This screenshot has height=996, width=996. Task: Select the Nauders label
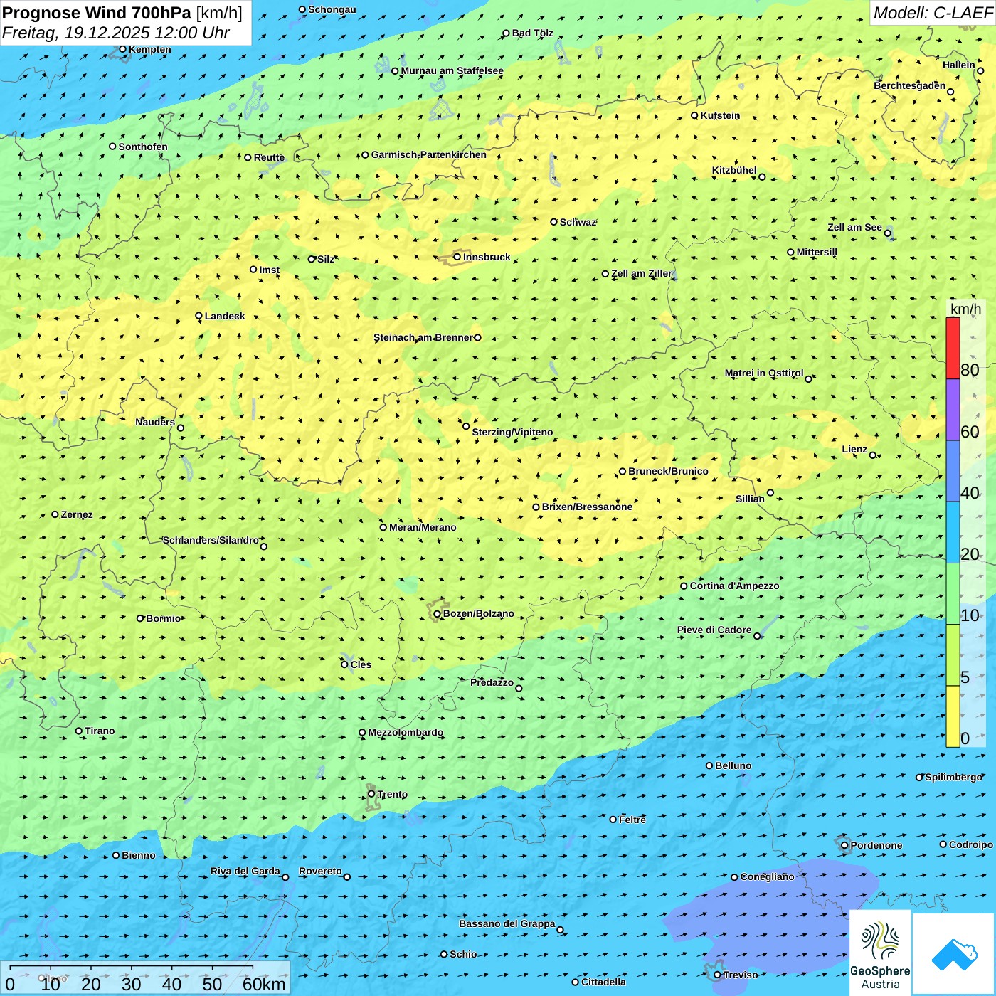[155, 422]
